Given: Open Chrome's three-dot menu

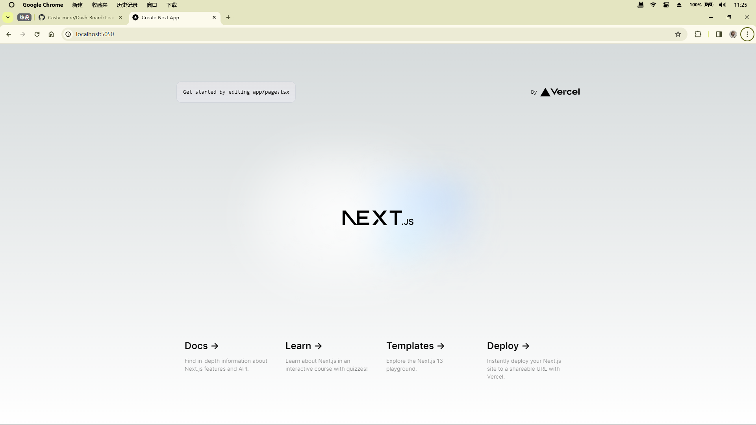Looking at the screenshot, I should [747, 34].
